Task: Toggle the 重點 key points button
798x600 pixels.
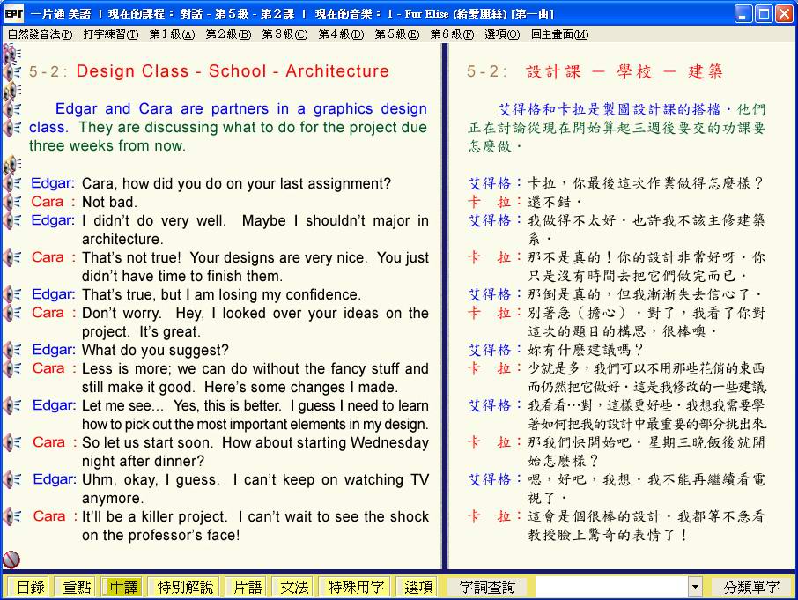Action: (76, 587)
